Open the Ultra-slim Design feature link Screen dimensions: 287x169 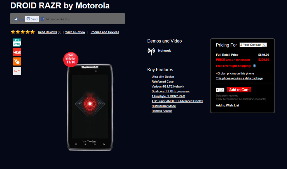pos(163,77)
